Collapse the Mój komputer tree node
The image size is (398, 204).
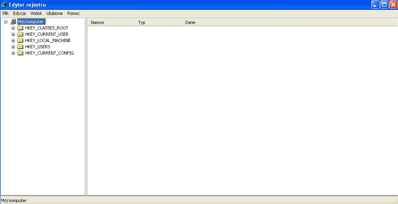click(x=6, y=22)
